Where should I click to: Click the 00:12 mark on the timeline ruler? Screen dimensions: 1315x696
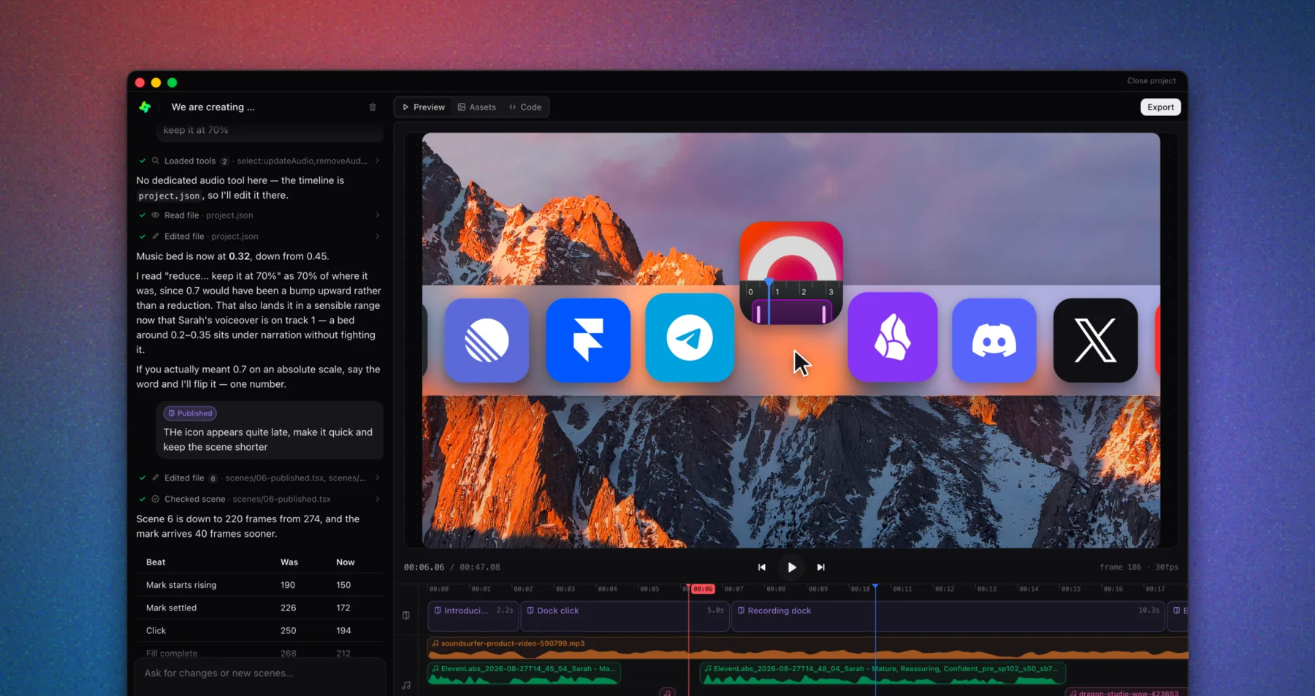pos(944,589)
